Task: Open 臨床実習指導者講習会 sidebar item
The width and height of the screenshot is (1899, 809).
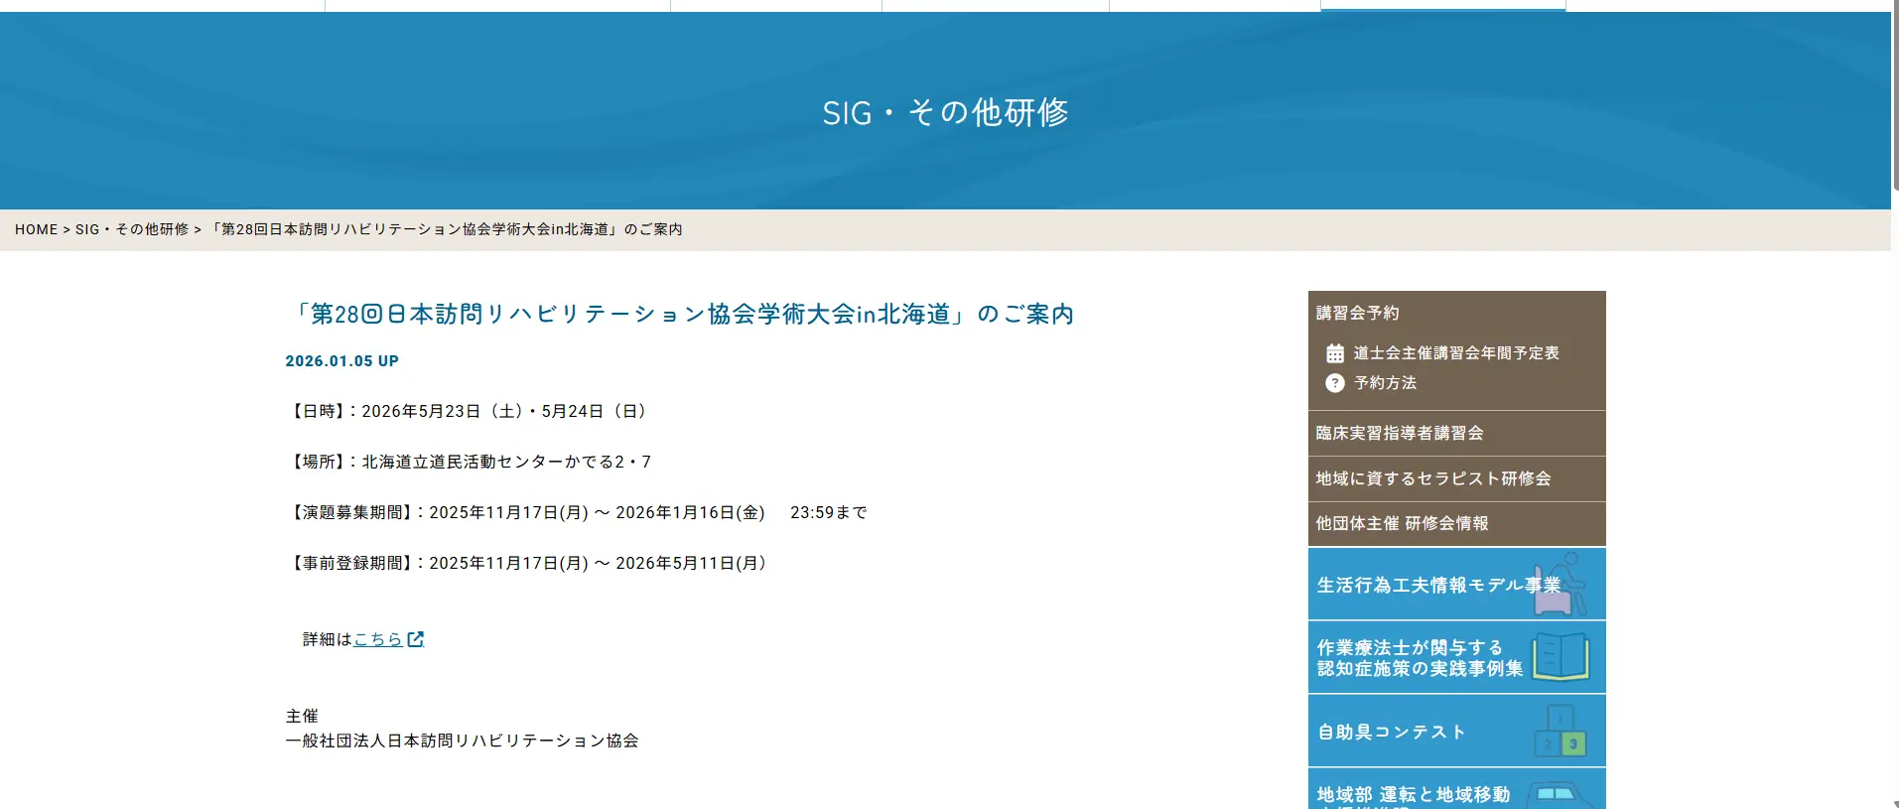Action: click(x=1456, y=433)
